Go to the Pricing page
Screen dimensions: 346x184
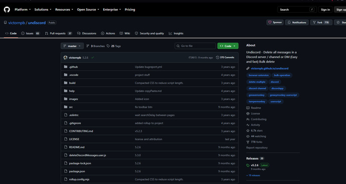pyautogui.click(x=130, y=9)
